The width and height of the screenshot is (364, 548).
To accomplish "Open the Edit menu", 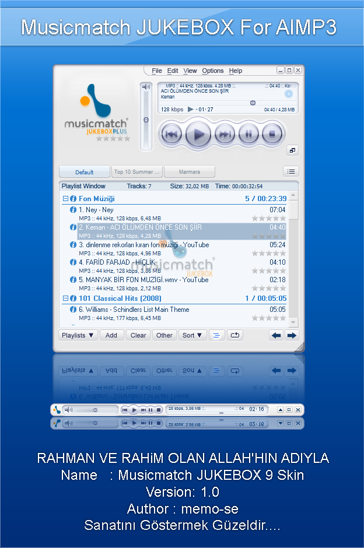I will pyautogui.click(x=173, y=71).
